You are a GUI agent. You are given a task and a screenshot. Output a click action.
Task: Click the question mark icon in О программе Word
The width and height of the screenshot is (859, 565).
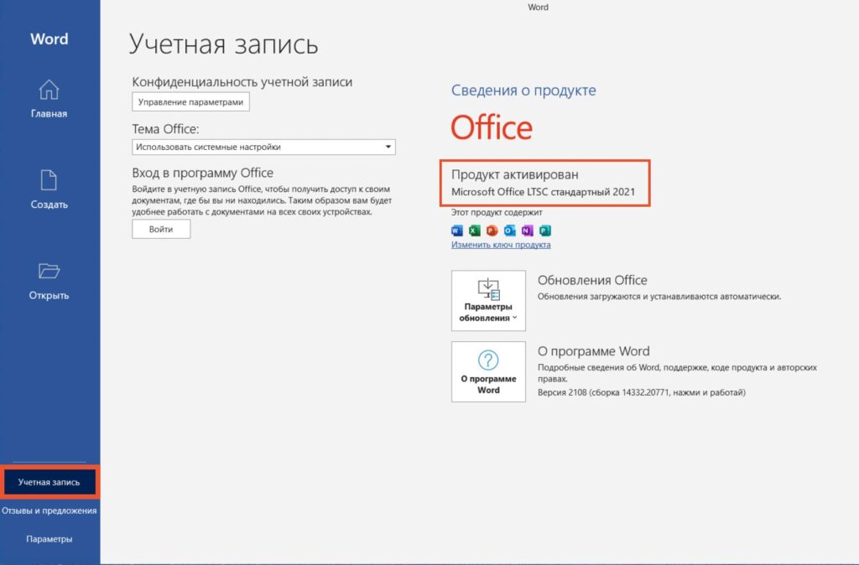pos(488,360)
